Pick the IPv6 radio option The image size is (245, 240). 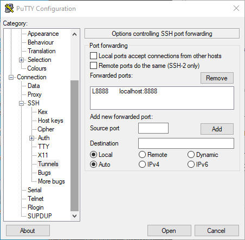191,165
